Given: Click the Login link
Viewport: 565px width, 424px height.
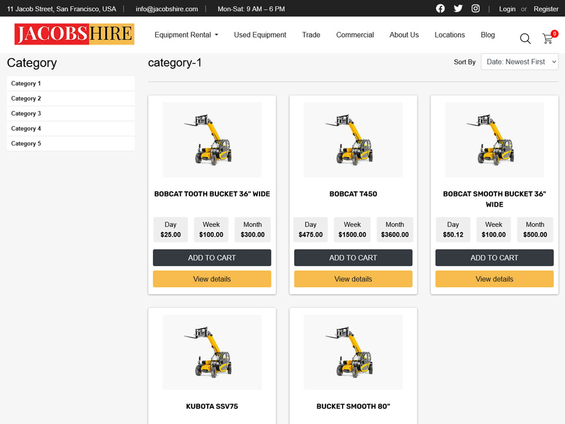Looking at the screenshot, I should [507, 9].
